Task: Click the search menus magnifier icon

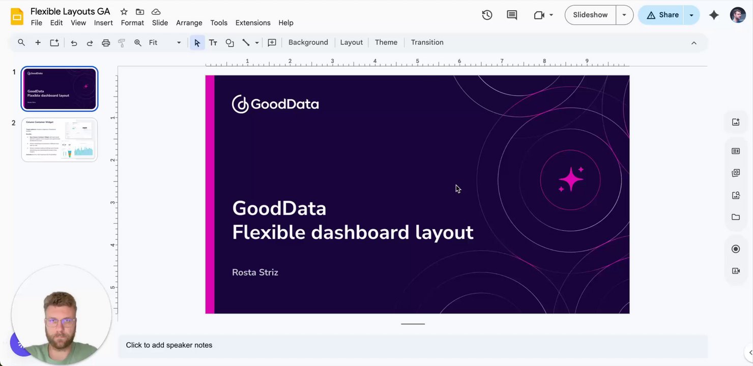Action: (21, 43)
